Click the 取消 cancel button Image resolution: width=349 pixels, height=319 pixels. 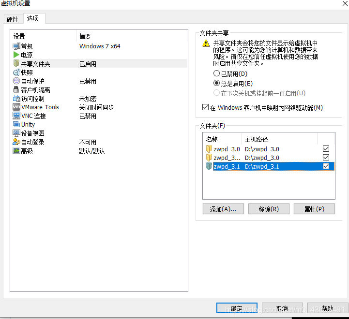(x=282, y=308)
